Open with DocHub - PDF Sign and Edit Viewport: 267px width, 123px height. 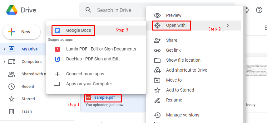pyautogui.click(x=96, y=59)
